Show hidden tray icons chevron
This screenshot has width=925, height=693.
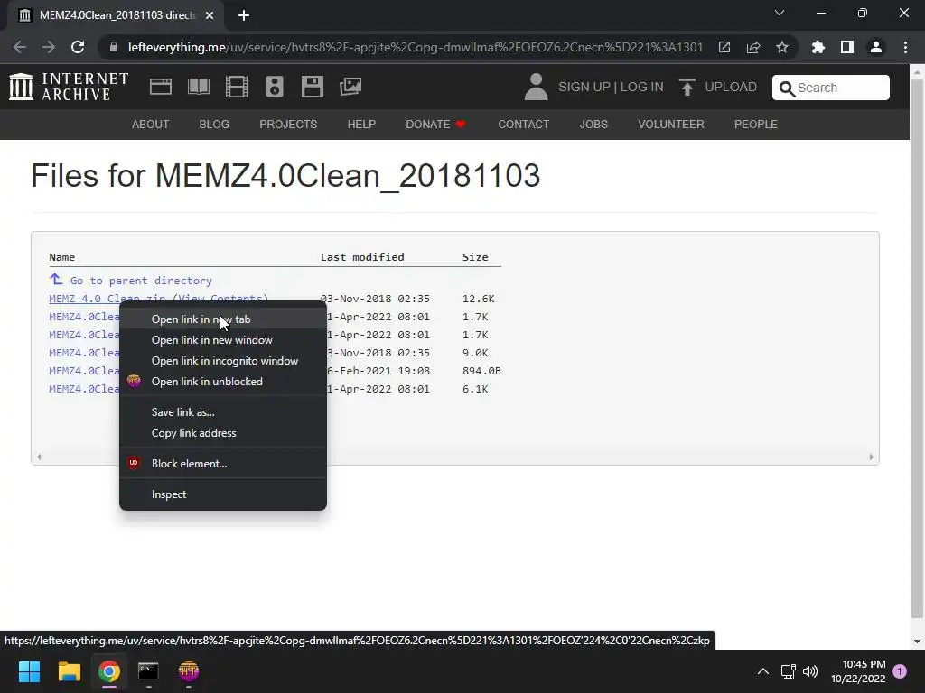[x=762, y=671]
